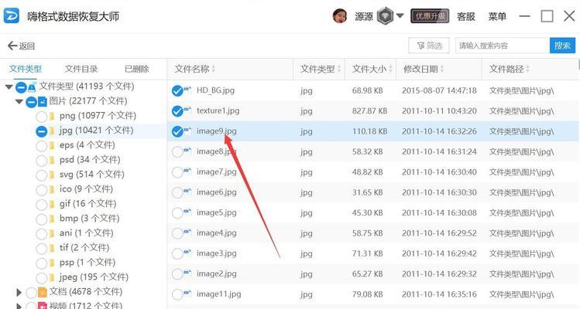Click the blue 搜索 search button

tap(562, 46)
